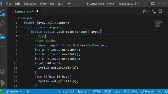Click the else if(b>a && b>c) line

coord(53,77)
